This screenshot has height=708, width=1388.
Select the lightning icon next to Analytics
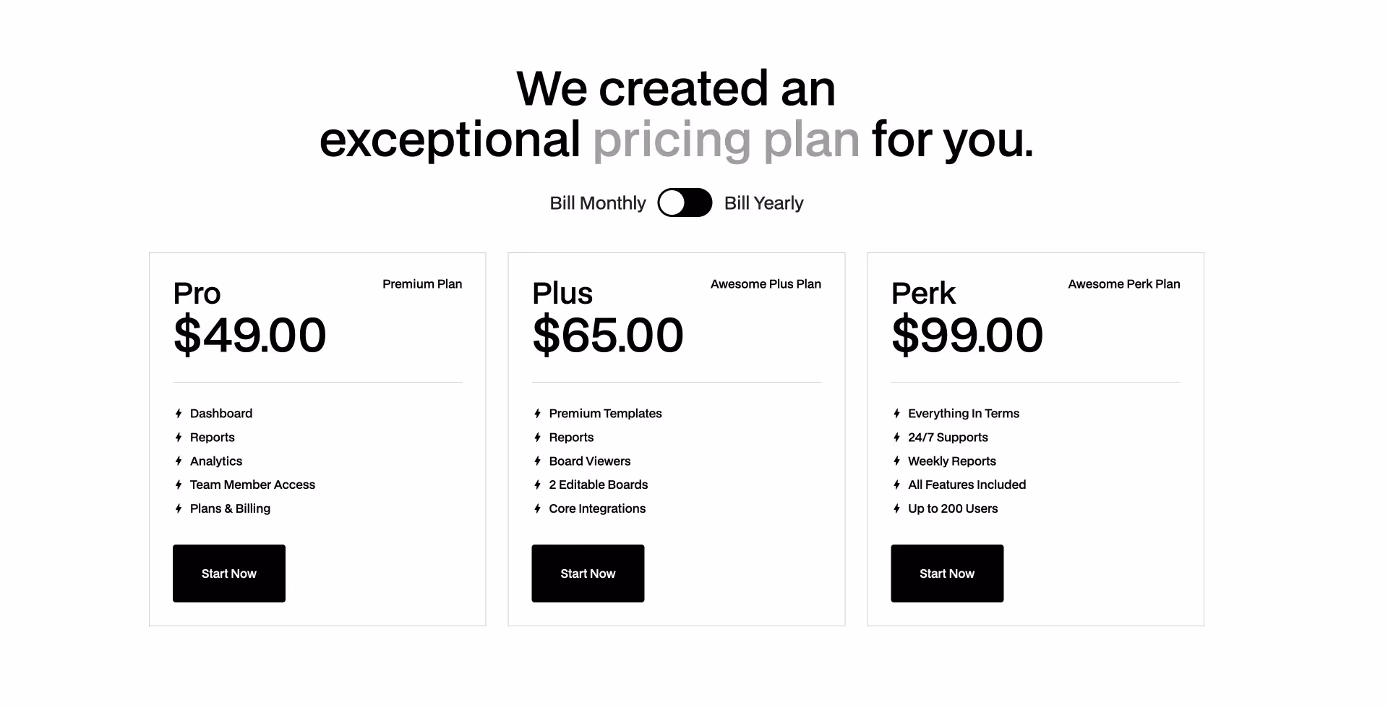coord(178,461)
